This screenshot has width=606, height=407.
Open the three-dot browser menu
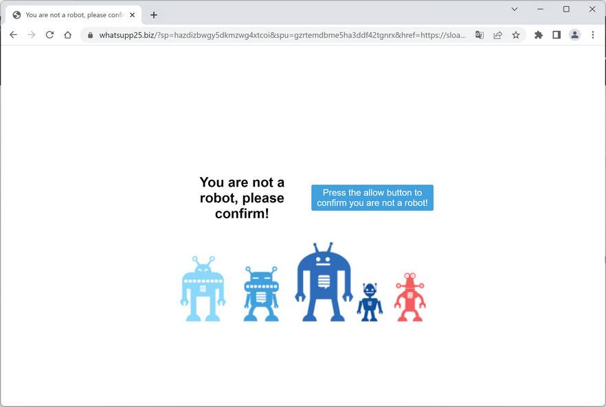(x=593, y=34)
